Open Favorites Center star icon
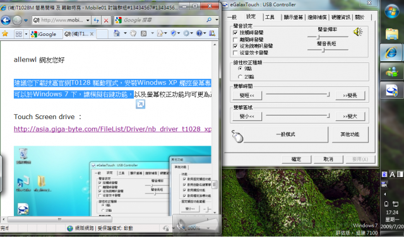Image resolution: width=404 pixels, height=237 pixels. coord(5,33)
